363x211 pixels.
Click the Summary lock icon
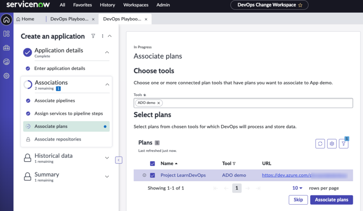[x=27, y=176]
